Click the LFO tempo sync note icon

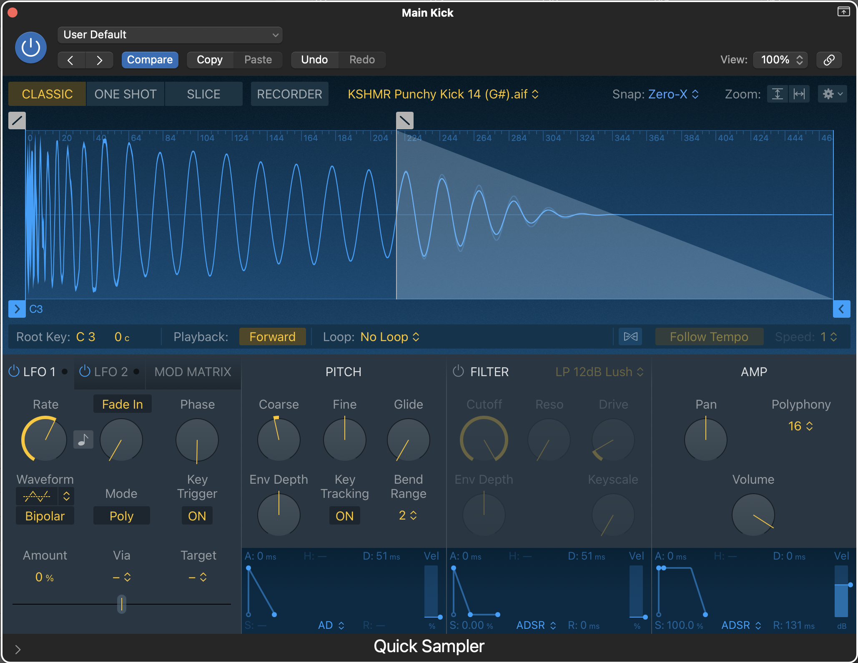pyautogui.click(x=83, y=439)
